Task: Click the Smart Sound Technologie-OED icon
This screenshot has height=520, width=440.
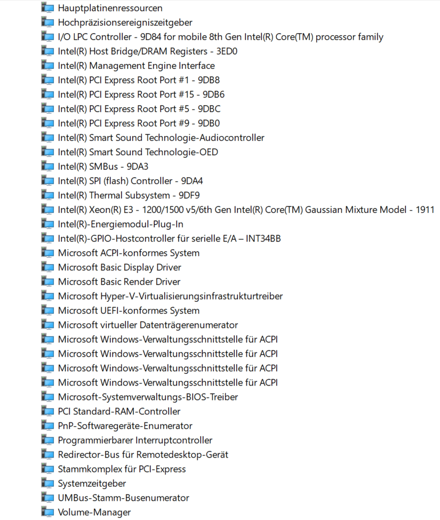Action: coord(47,152)
